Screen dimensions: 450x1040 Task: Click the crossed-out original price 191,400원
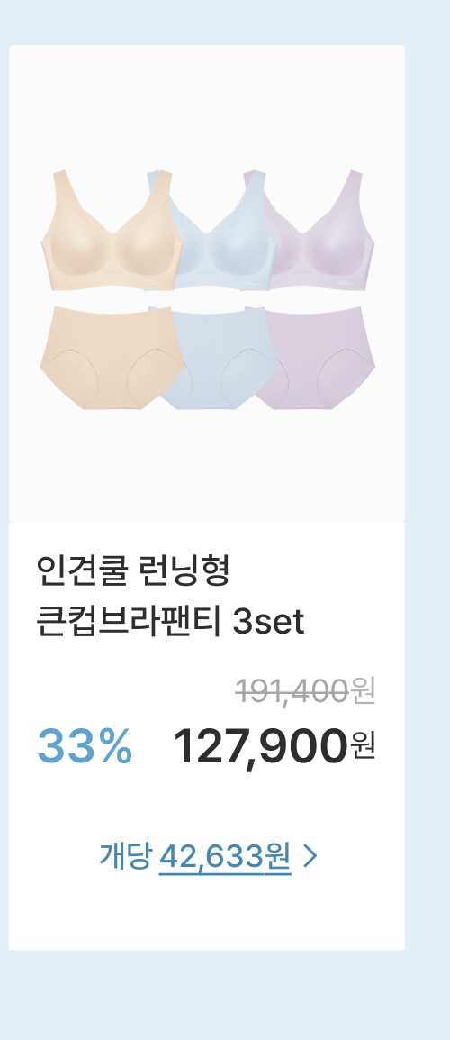[x=306, y=692]
